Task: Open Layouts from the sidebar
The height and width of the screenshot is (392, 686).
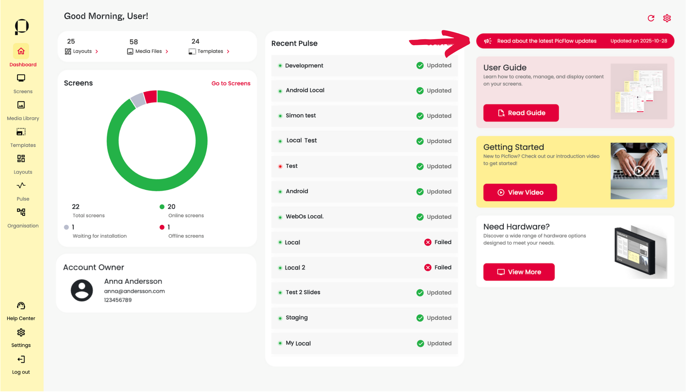Action: point(21,159)
